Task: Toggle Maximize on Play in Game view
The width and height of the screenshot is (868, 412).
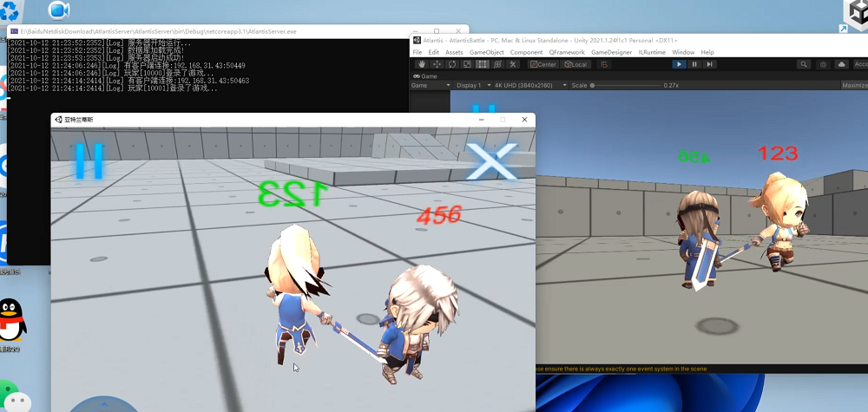Action: click(854, 86)
